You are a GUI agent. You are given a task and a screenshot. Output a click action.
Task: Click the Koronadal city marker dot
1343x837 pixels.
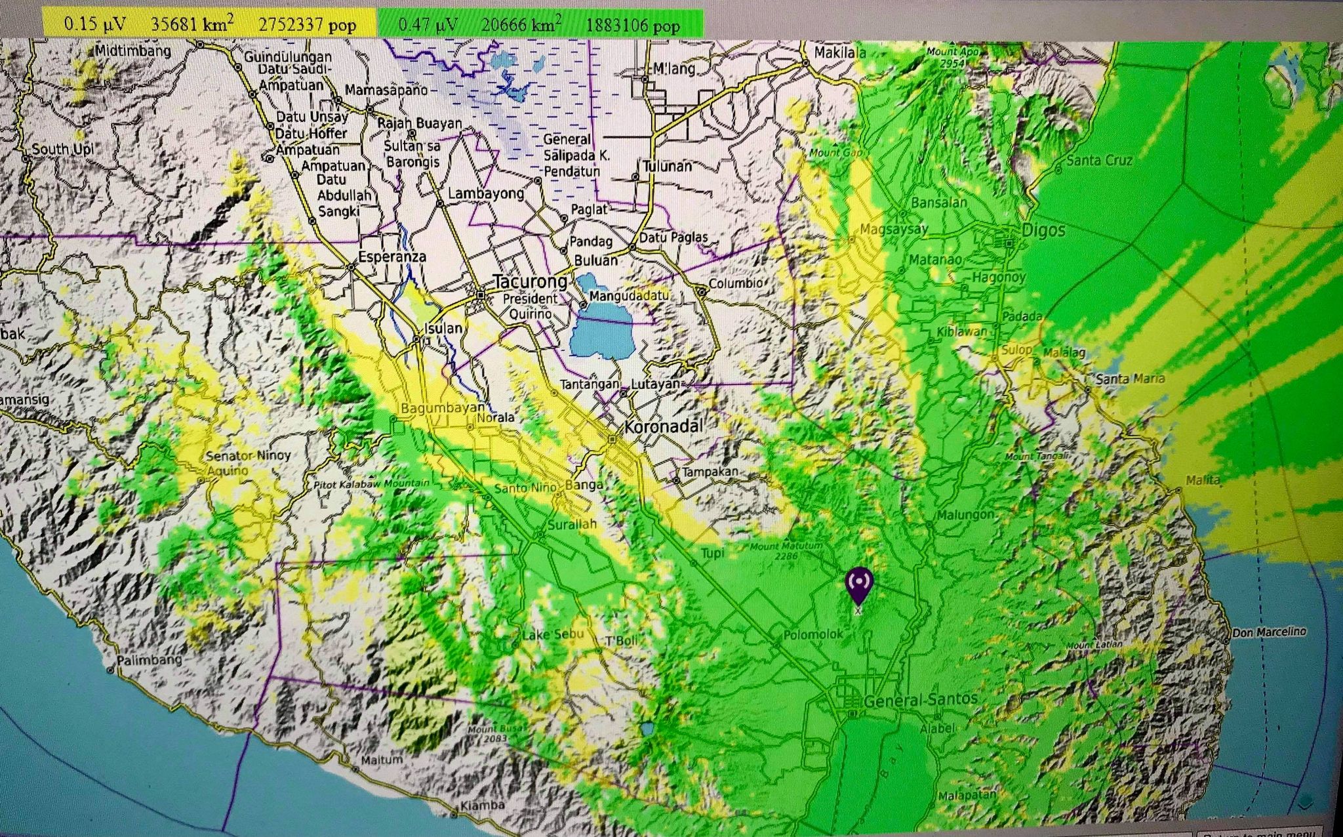612,439
